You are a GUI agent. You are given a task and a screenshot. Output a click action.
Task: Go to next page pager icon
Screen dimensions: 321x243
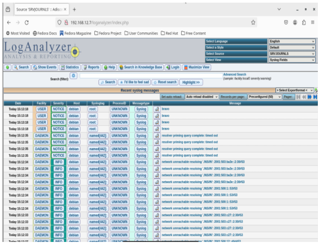[309, 97]
